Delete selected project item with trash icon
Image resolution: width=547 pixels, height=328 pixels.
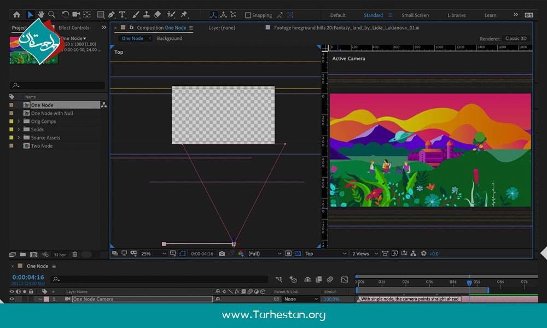[x=74, y=254]
